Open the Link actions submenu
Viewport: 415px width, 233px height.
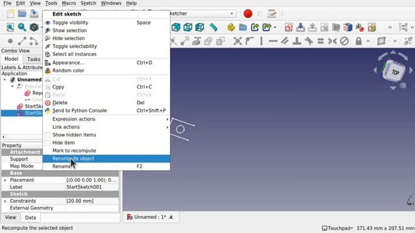click(x=106, y=127)
